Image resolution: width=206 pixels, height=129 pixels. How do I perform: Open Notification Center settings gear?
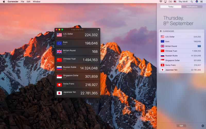coord(202,126)
